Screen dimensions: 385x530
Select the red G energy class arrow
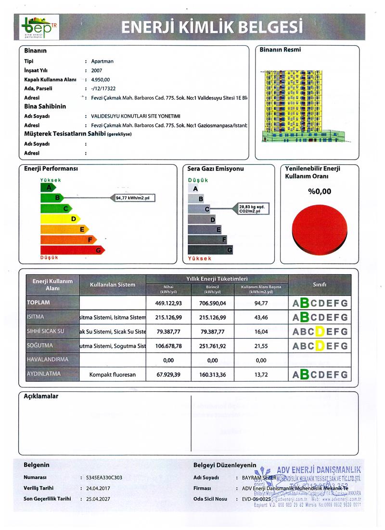click(73, 250)
